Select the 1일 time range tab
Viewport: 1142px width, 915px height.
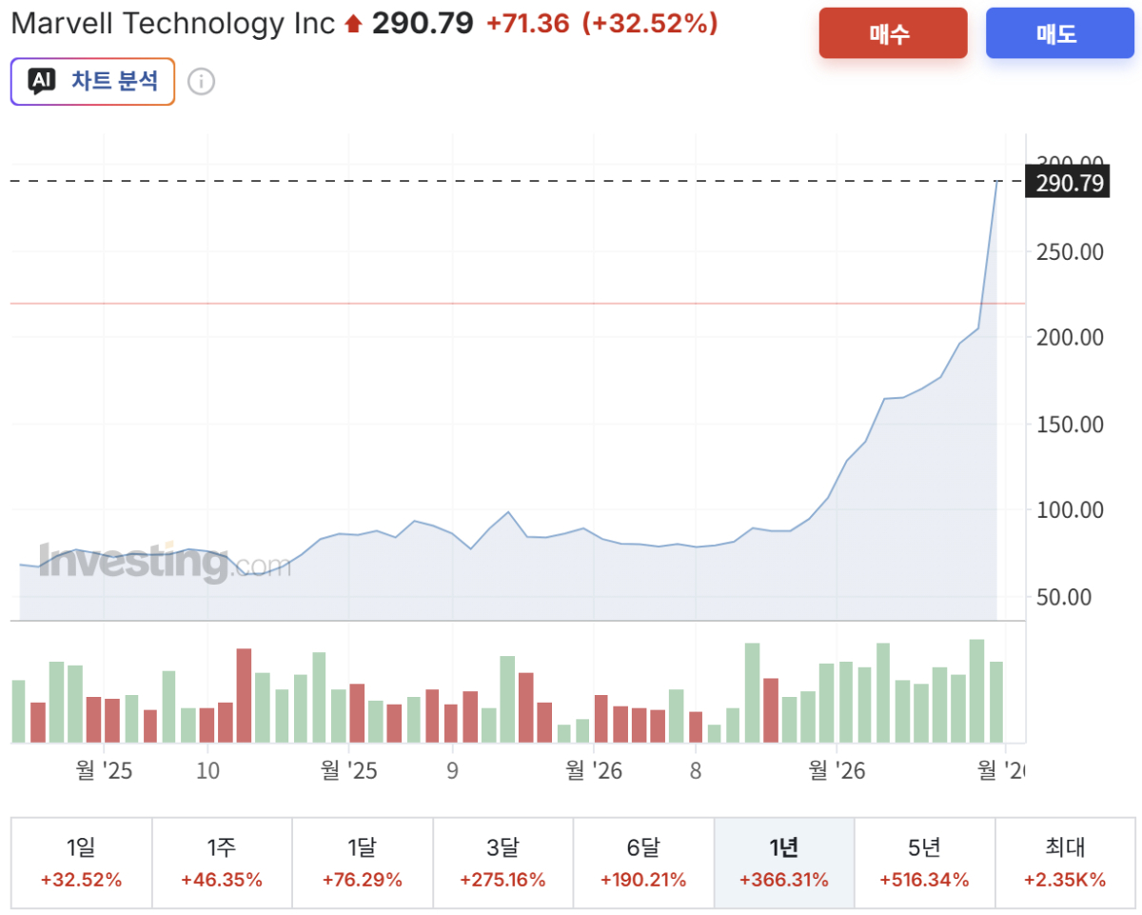tap(82, 863)
